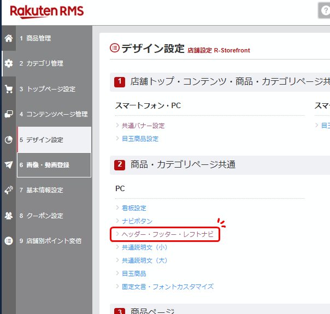This screenshot has width=330, height=314.
Task: Click the paper plane icon in the sidebar
Action: [x=8, y=165]
